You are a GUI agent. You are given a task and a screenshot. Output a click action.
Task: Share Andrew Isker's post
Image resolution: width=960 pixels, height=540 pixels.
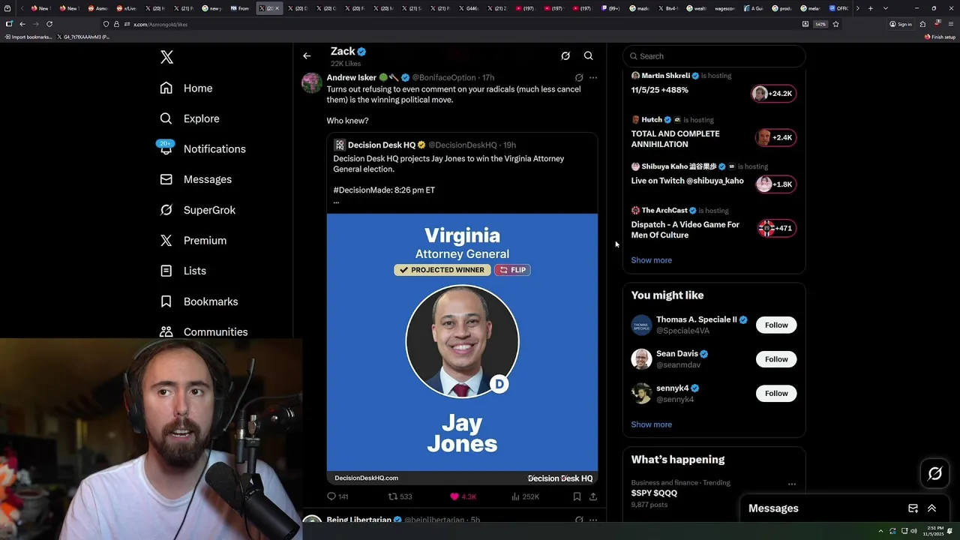pyautogui.click(x=593, y=496)
